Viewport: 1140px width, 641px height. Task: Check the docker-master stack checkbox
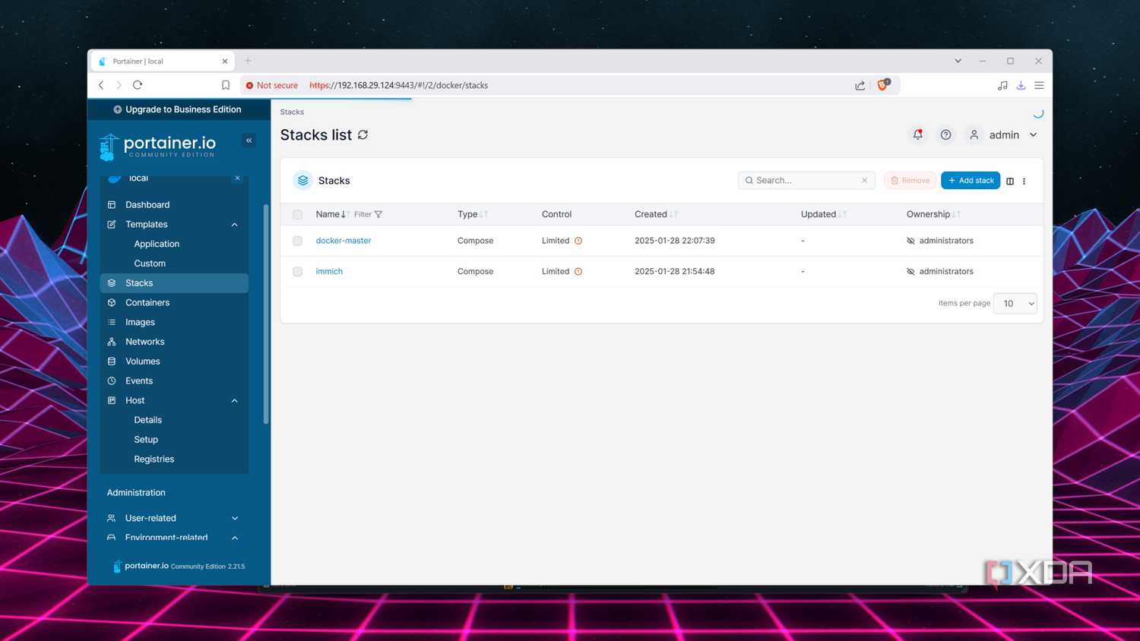(x=297, y=241)
